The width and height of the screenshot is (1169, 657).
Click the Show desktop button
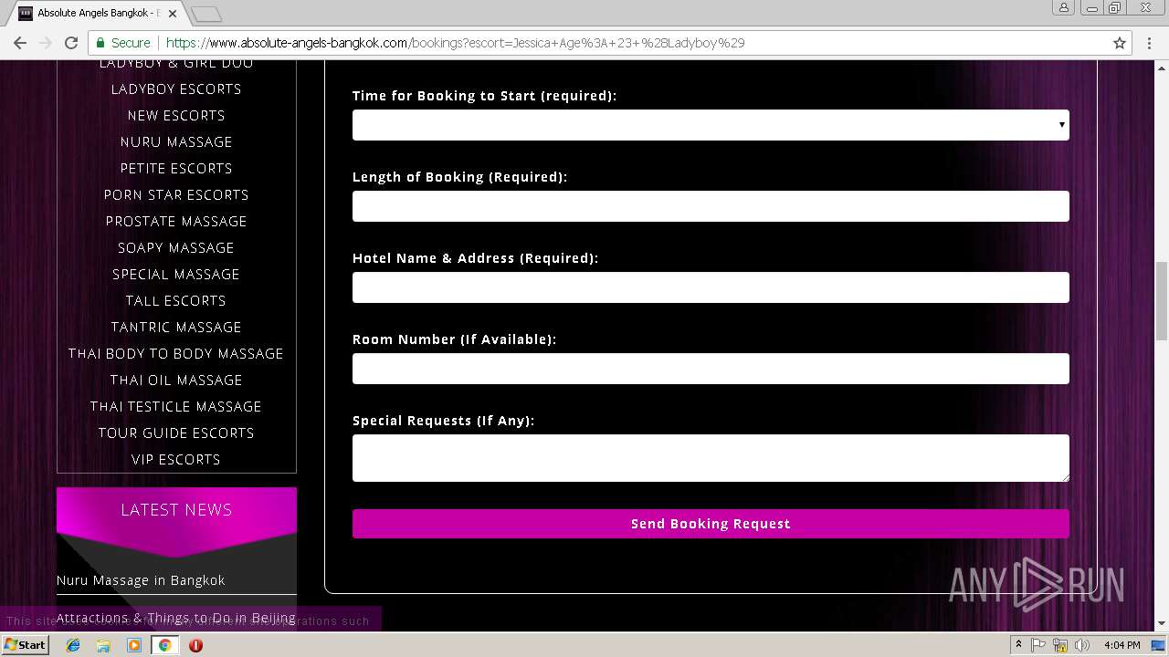(1159, 645)
